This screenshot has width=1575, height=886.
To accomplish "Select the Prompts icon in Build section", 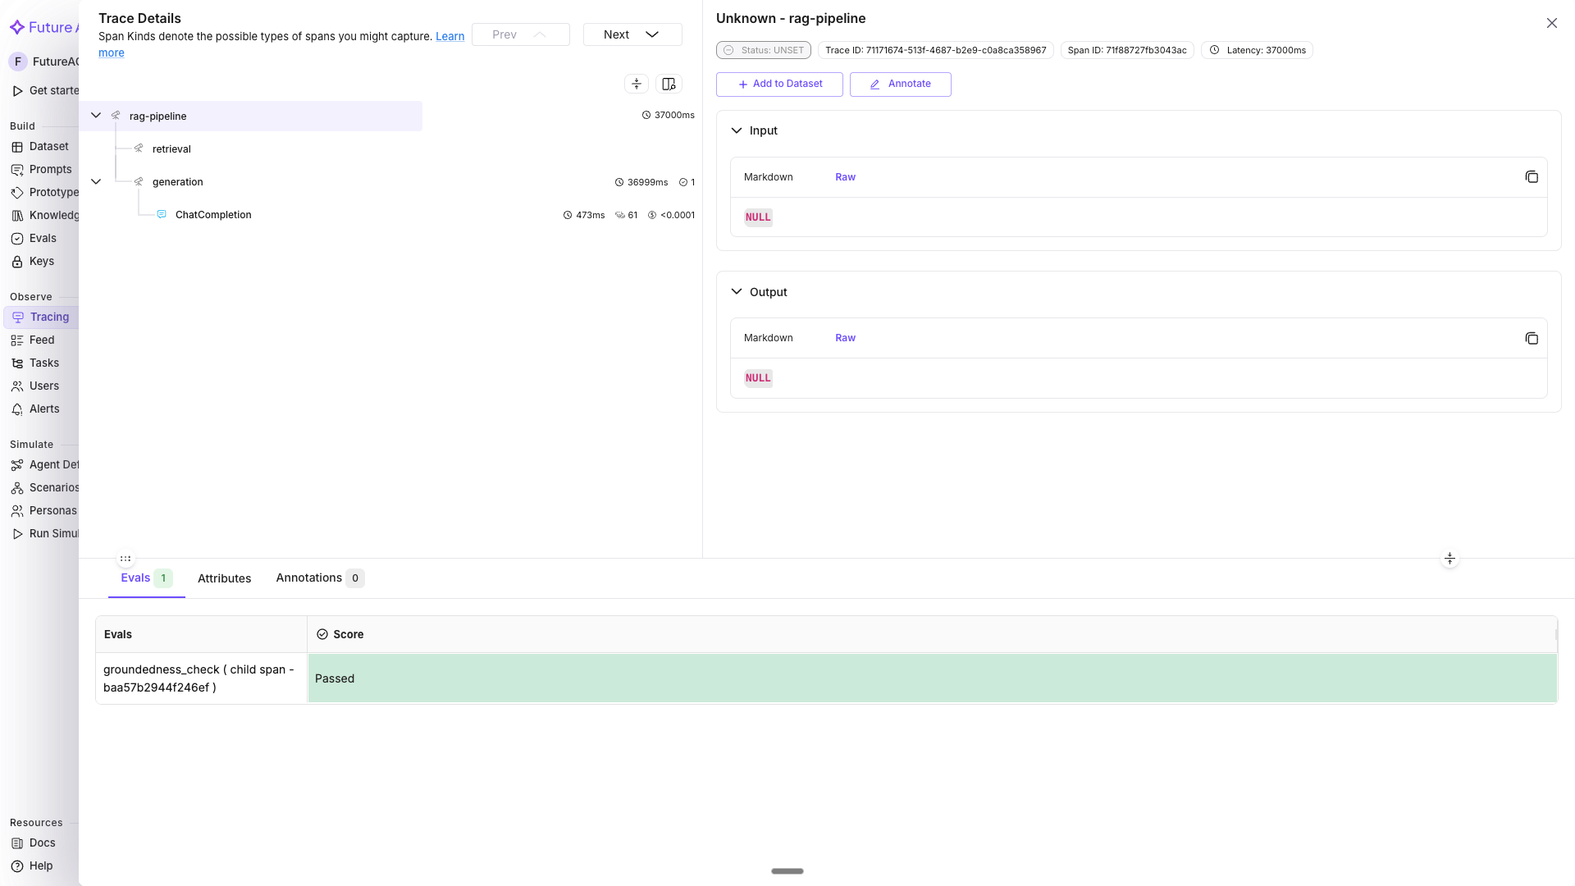I will pyautogui.click(x=18, y=169).
